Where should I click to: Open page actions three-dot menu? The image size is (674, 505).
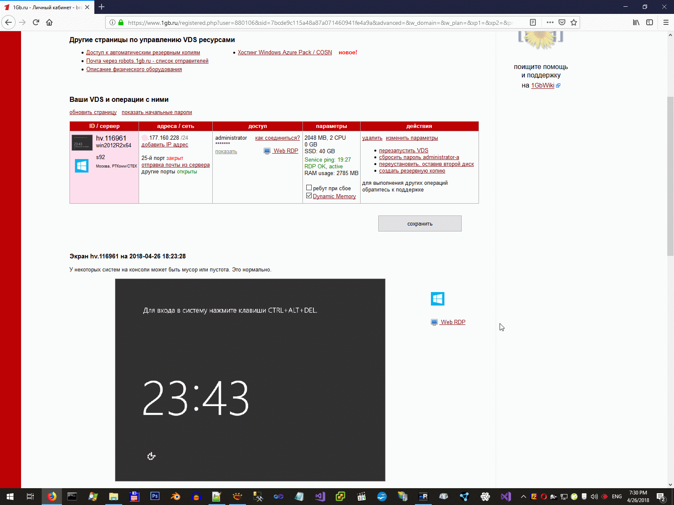[x=550, y=22]
